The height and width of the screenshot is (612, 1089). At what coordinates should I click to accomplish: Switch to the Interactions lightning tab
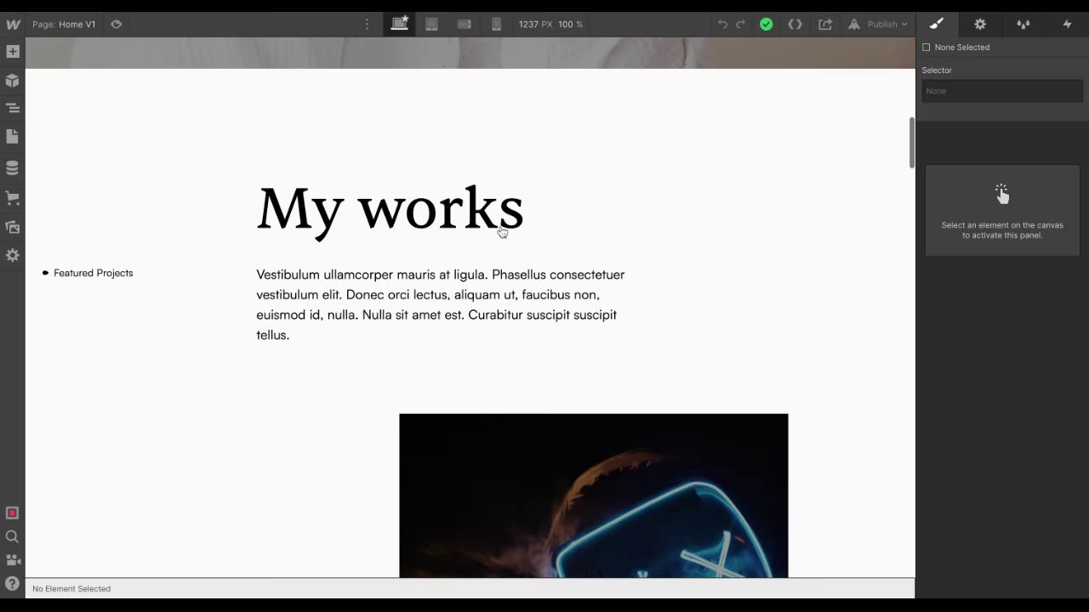point(1067,24)
